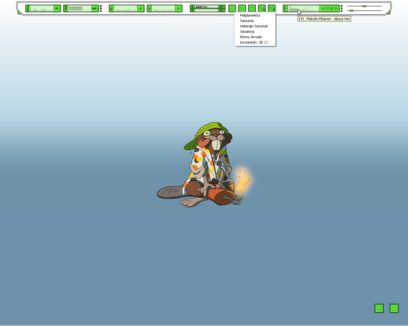Click the upper volume slider handle
The width and height of the screenshot is (408, 326).
point(364,6)
